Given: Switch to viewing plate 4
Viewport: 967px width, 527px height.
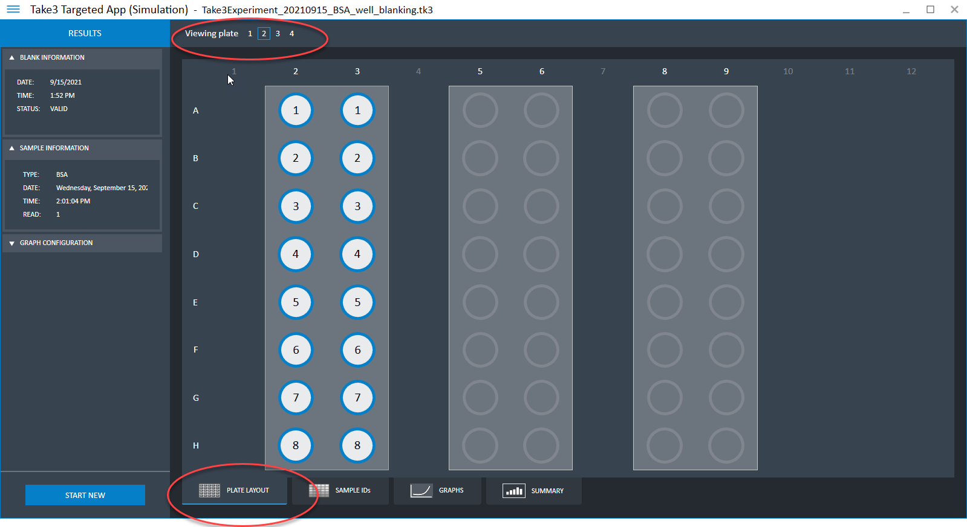Looking at the screenshot, I should pyautogui.click(x=291, y=34).
